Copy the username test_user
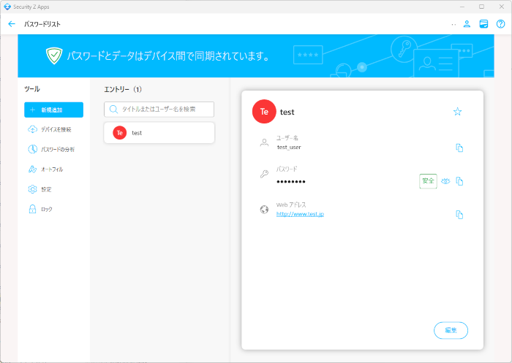The height and width of the screenshot is (363, 512). [459, 148]
